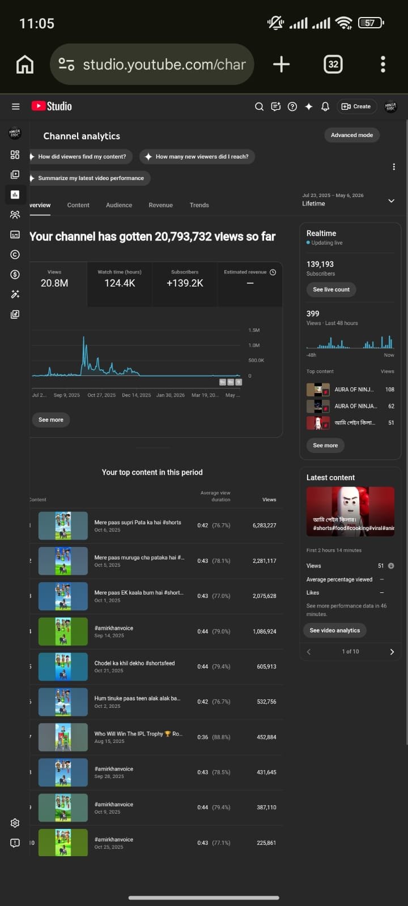Click the Create button
This screenshot has height=906, width=408.
[356, 106]
